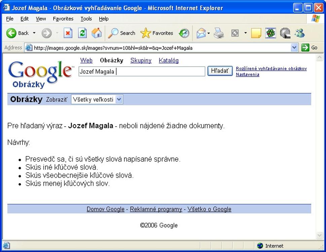Expand the Mail button dropdown arrow
326x252 pixels.
click(x=209, y=33)
